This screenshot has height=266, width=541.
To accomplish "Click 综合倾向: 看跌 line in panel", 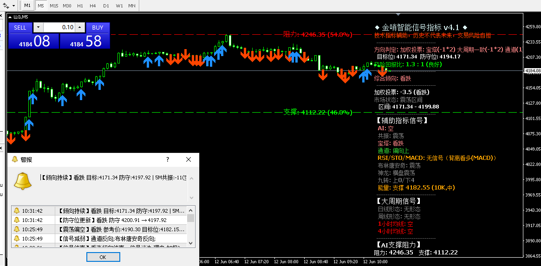I will (393, 79).
